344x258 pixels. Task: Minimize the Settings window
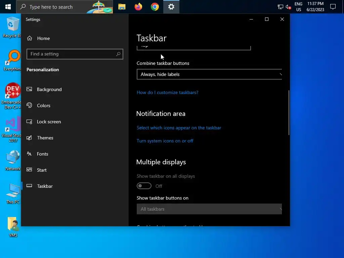coord(251,19)
